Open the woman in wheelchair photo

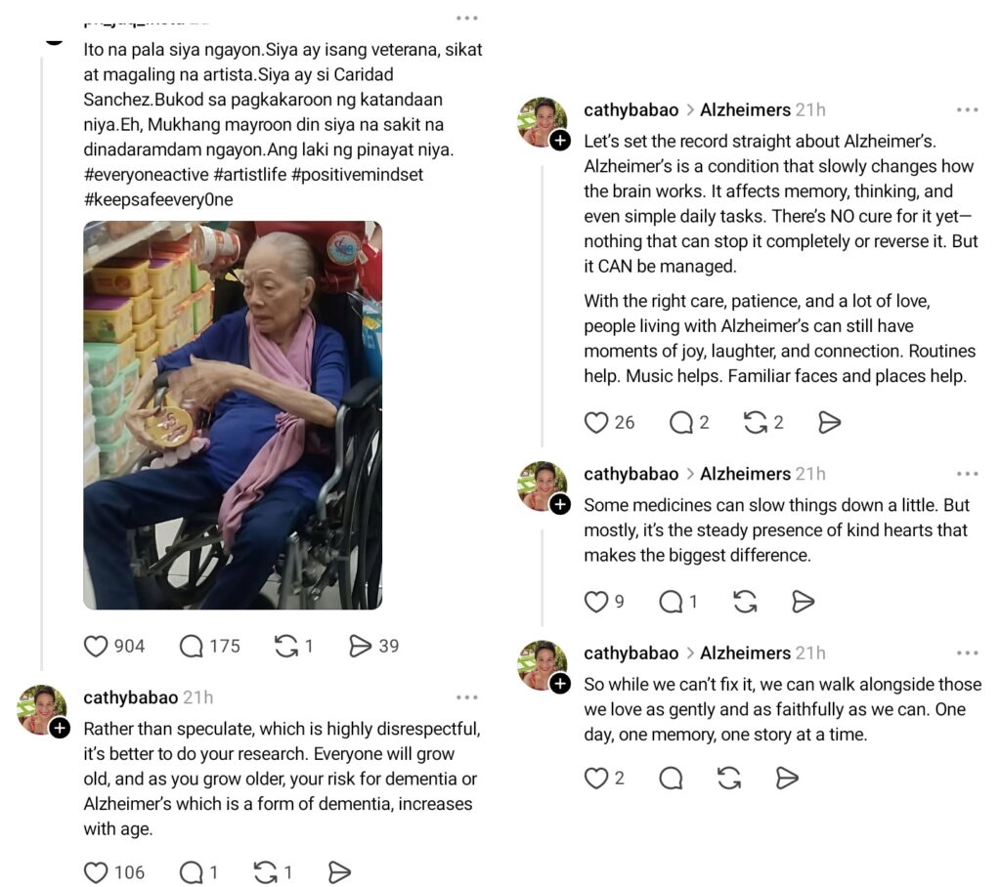pos(233,415)
